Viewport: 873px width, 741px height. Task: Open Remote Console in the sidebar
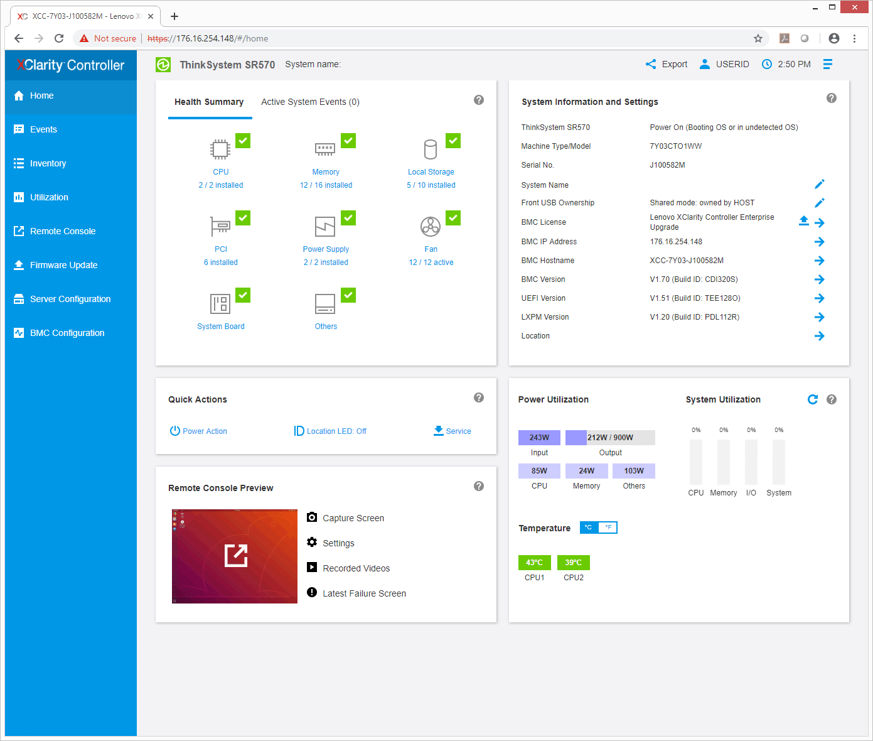click(x=71, y=231)
